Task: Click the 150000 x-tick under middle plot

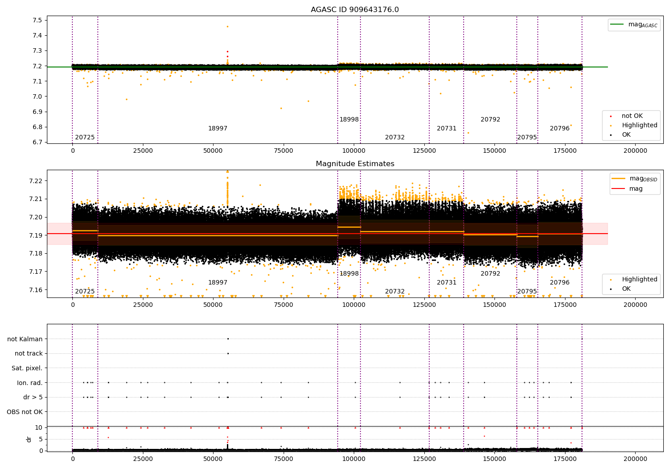Action: pyautogui.click(x=494, y=305)
